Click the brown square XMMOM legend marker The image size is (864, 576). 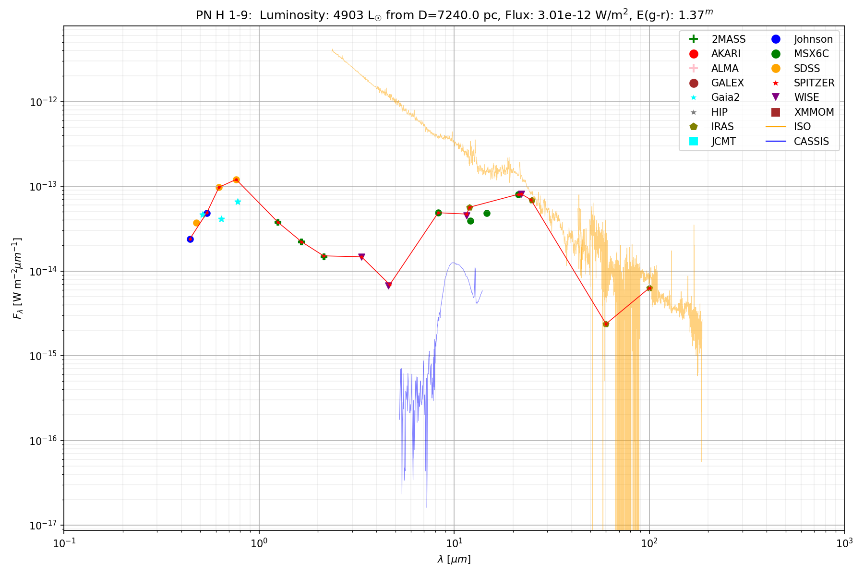point(775,112)
